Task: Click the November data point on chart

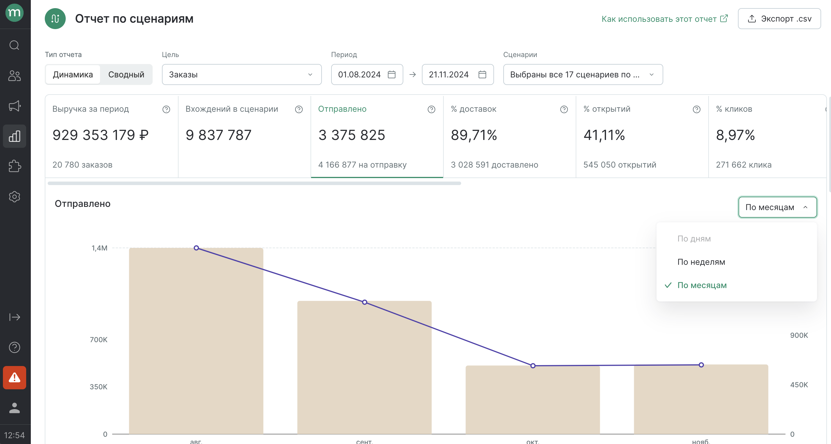Action: (701, 365)
